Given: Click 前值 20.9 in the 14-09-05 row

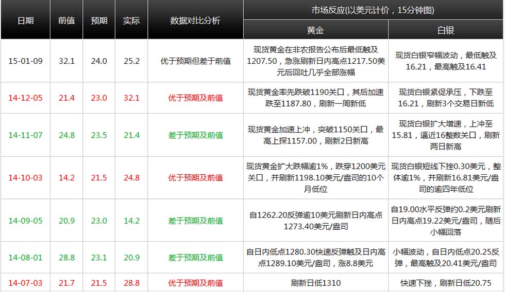Looking at the screenshot, I should [x=66, y=221].
